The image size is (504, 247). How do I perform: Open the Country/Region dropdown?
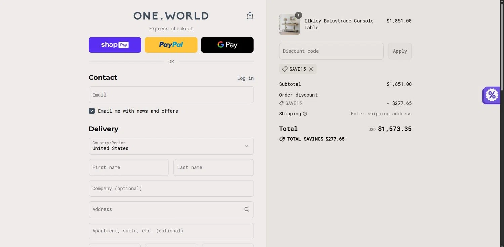coord(171,146)
